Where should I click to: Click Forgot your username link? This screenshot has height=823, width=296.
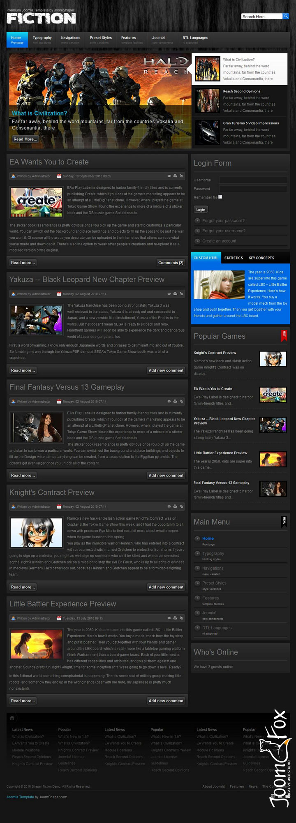(224, 231)
